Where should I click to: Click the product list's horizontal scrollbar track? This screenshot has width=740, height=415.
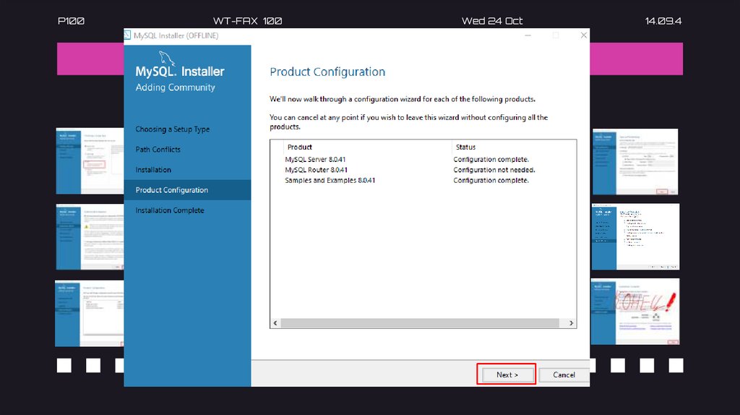420,323
